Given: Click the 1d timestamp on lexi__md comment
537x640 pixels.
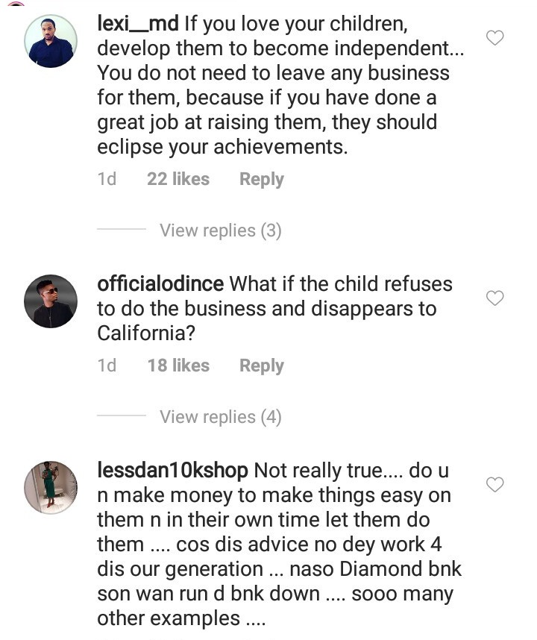Looking at the screenshot, I should pyautogui.click(x=107, y=179).
